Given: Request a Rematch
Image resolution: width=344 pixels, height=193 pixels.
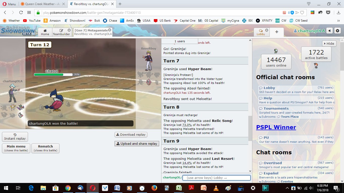Looking at the screenshot, I should click(x=45, y=148).
